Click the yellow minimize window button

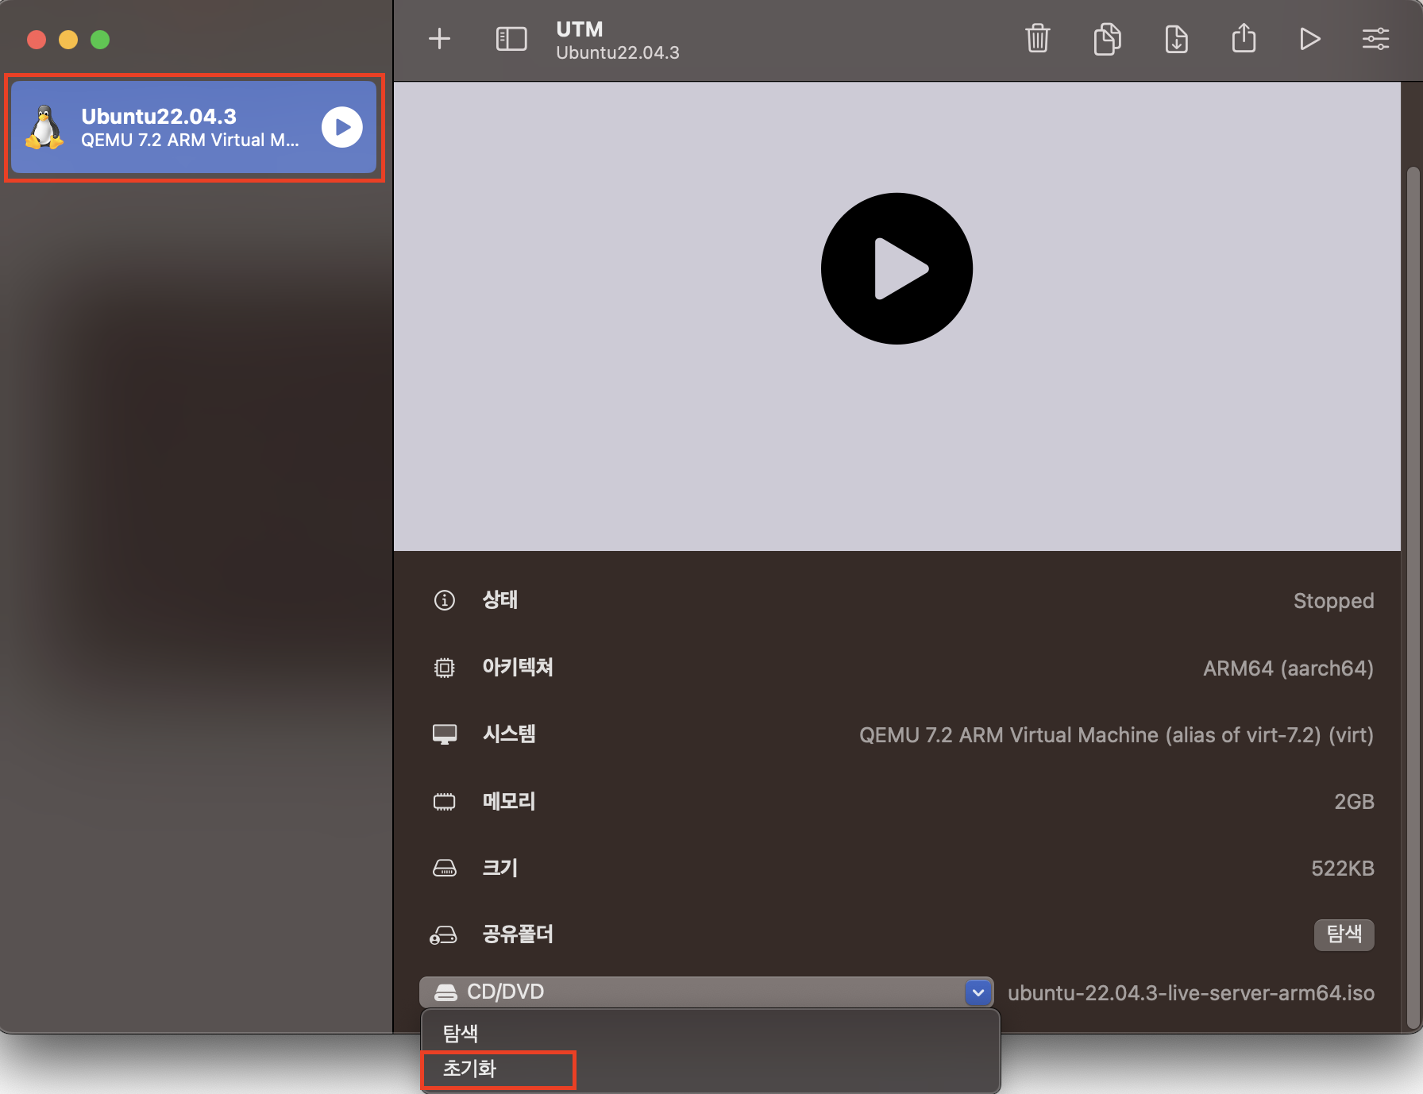pyautogui.click(x=68, y=40)
